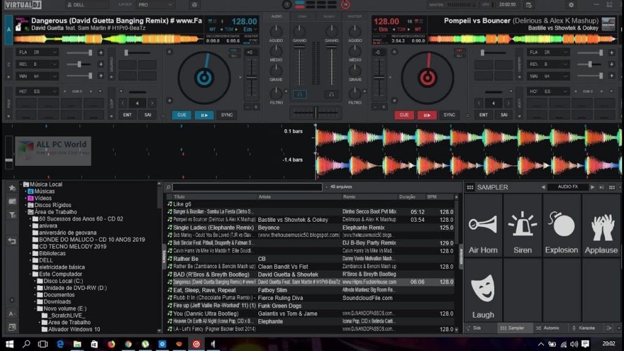Open the settings gear in top bar

coord(570,5)
